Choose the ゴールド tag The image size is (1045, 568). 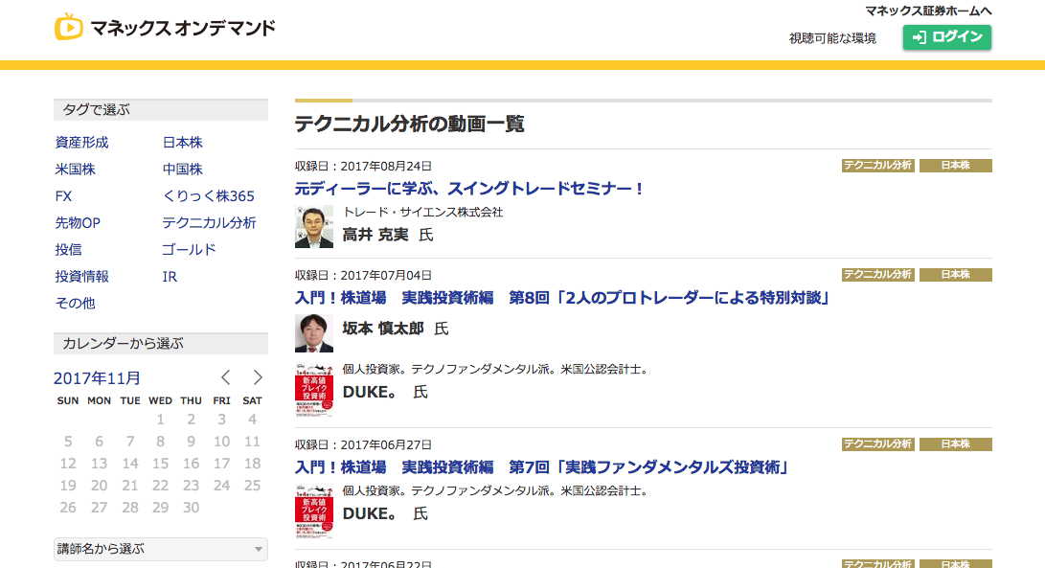(x=189, y=250)
